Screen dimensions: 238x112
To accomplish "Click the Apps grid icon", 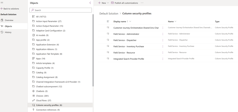I will point(34,59).
